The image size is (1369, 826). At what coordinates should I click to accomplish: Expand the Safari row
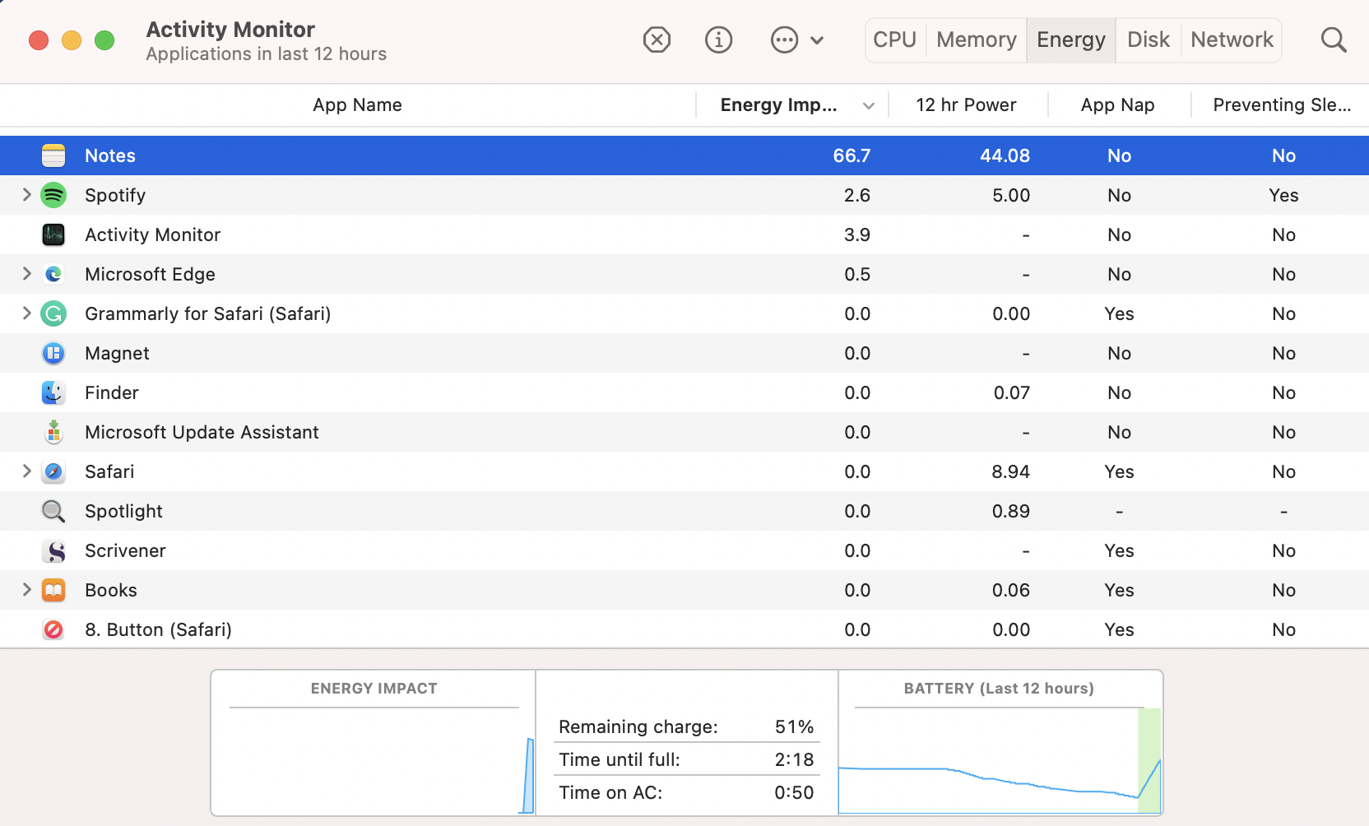[x=26, y=471]
